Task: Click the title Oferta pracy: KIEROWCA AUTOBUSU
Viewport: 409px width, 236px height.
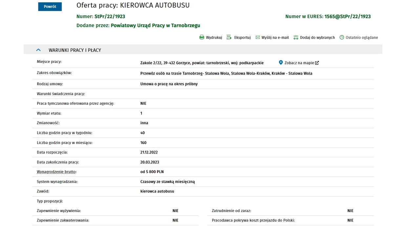Action: coord(133,5)
